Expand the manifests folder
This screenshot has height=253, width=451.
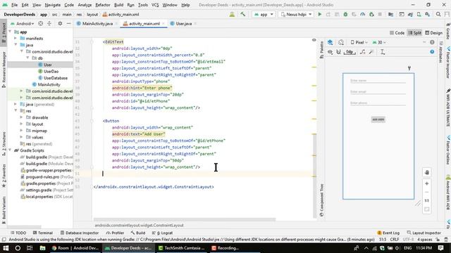16,38
